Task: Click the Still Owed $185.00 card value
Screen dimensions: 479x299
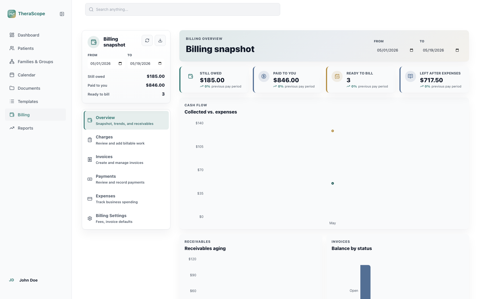Action: click(212, 80)
